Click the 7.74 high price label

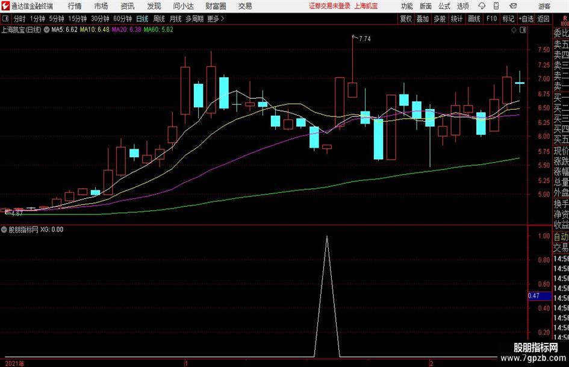pyautogui.click(x=365, y=39)
